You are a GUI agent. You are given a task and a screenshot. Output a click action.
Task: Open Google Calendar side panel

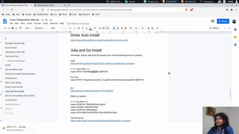pyautogui.click(x=235, y=30)
